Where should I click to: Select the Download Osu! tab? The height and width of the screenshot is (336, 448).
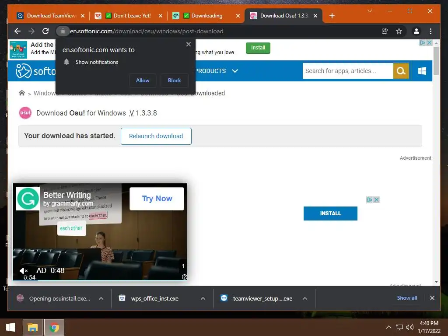[283, 16]
